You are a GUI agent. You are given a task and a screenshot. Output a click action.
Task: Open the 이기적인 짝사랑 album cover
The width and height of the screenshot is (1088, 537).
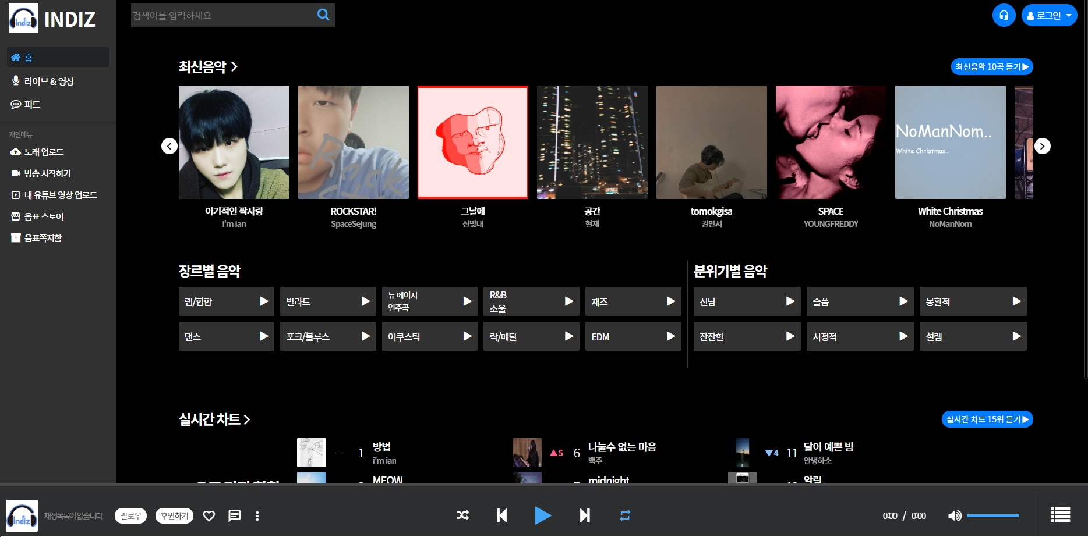pyautogui.click(x=234, y=143)
